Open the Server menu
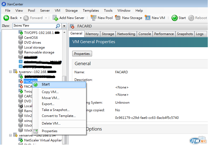This screenshot has width=208, height=146. [x=45, y=11]
